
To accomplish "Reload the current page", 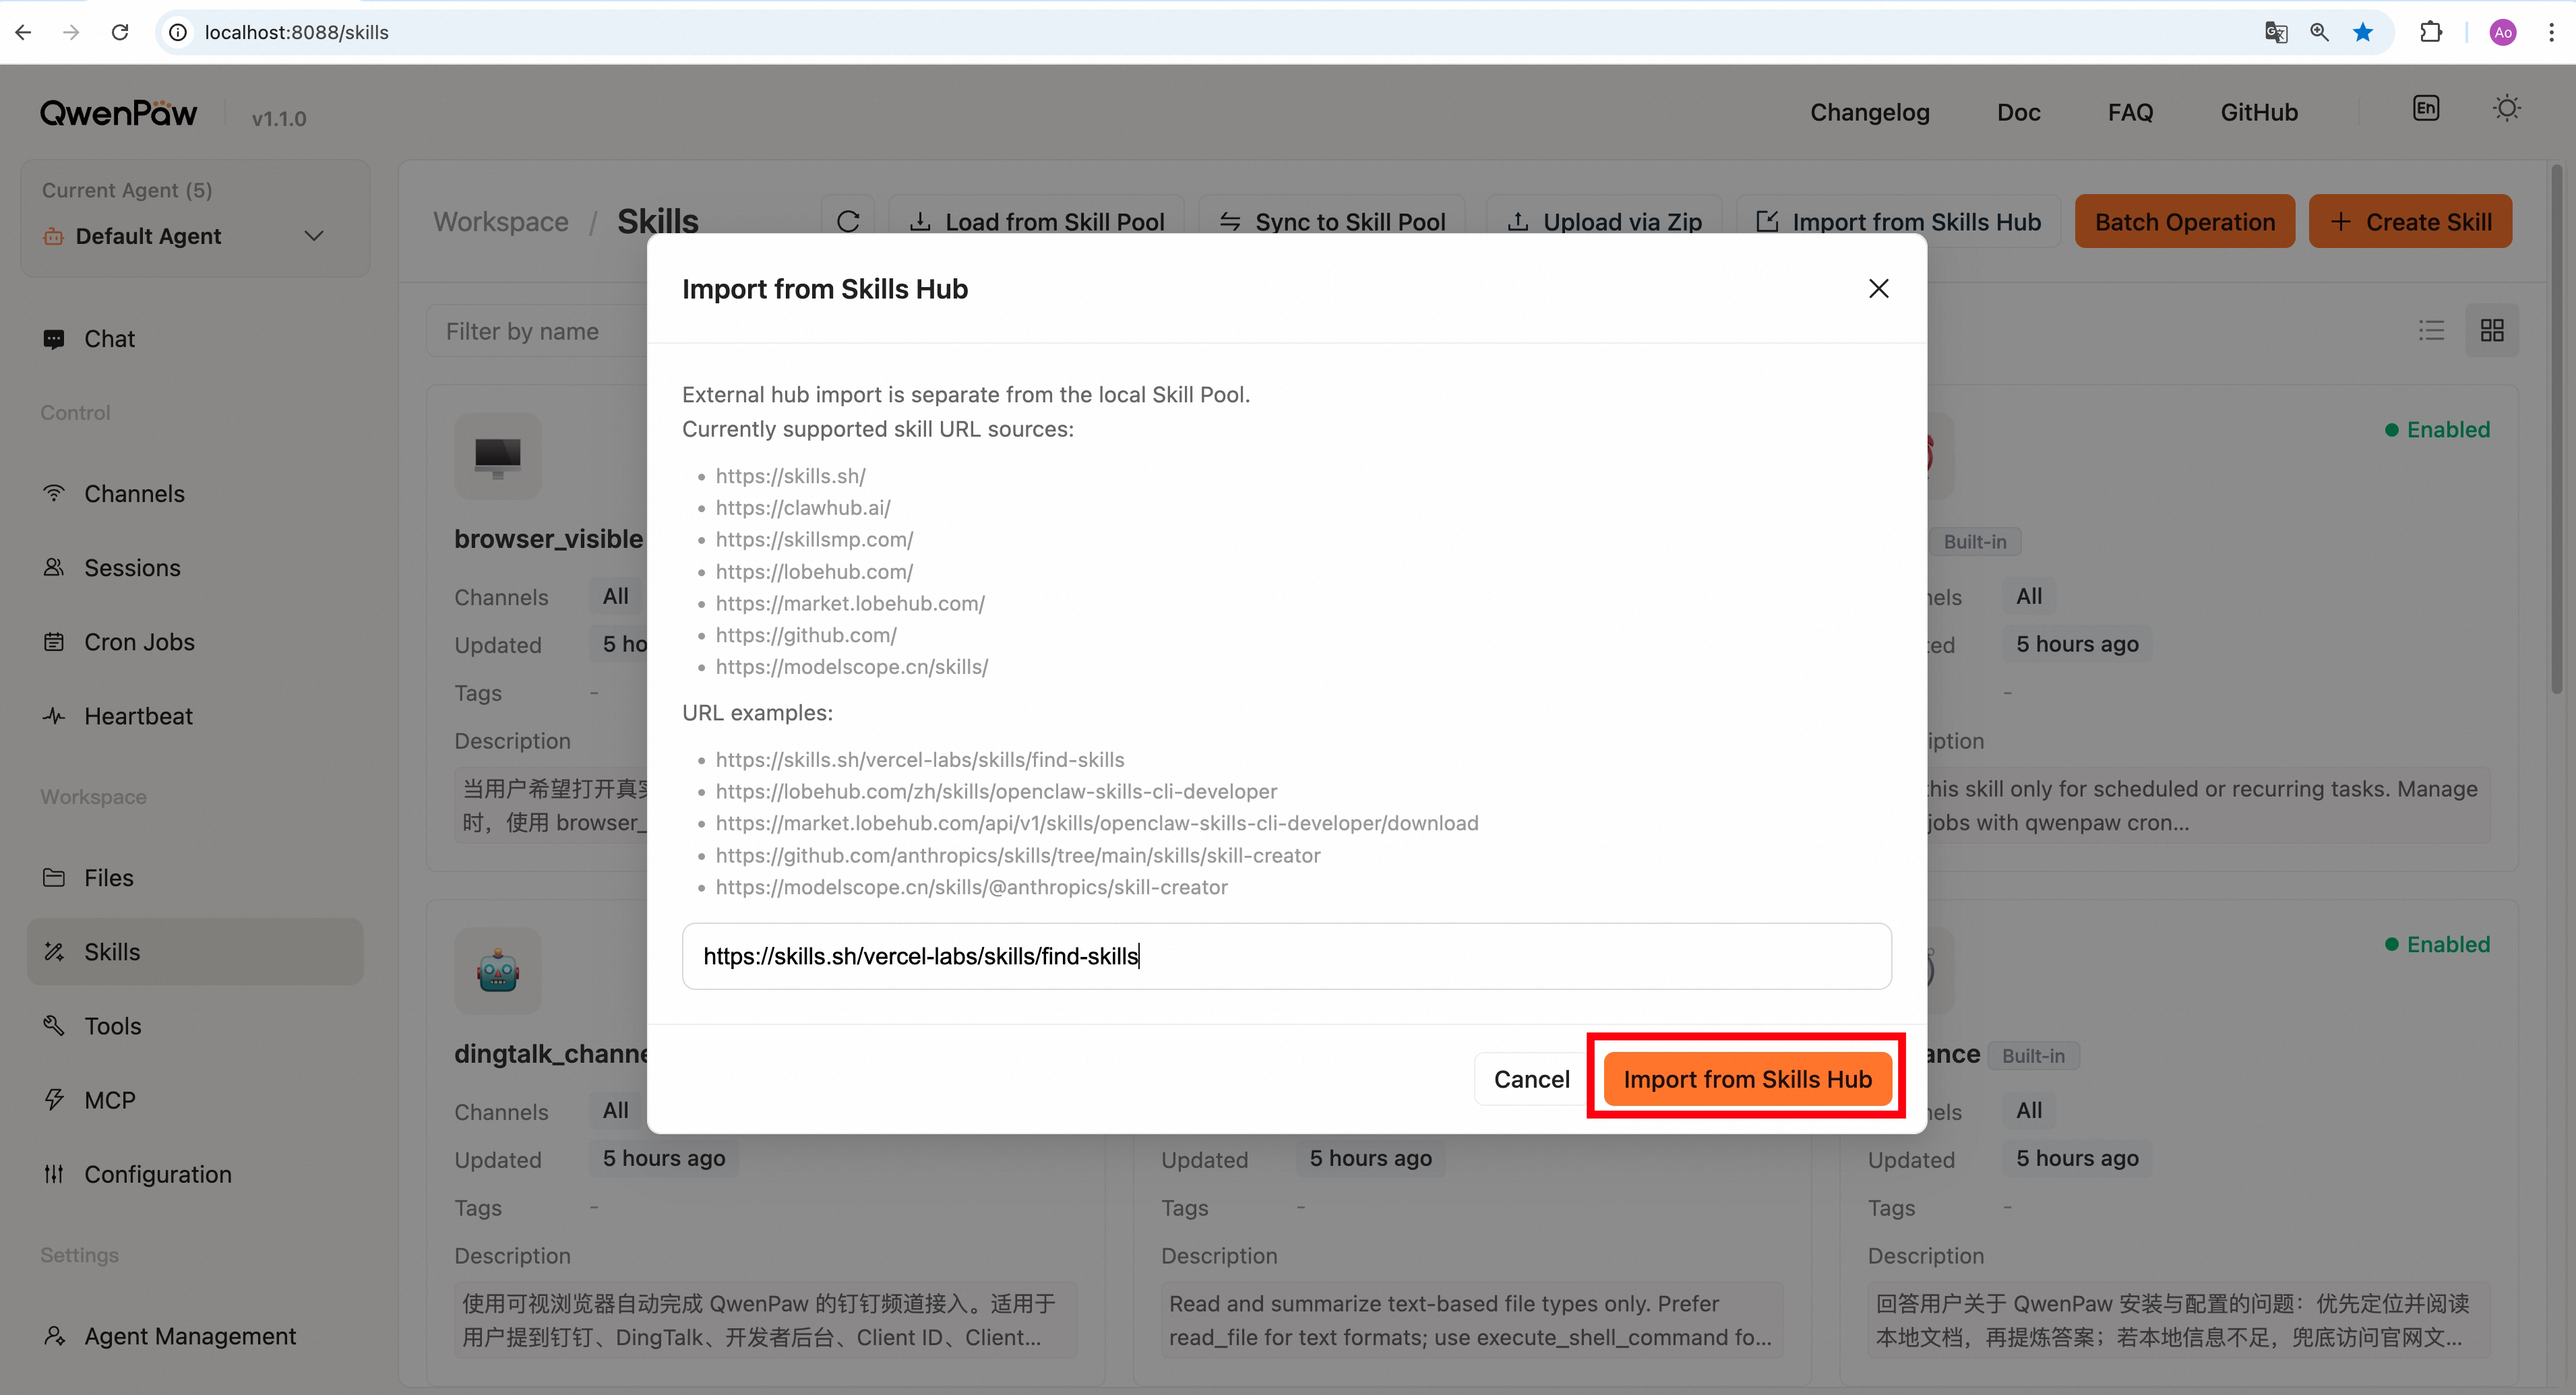I will (120, 32).
